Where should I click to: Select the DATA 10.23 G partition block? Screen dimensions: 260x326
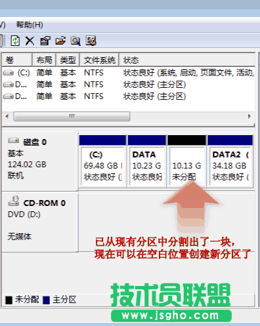pyautogui.click(x=147, y=161)
